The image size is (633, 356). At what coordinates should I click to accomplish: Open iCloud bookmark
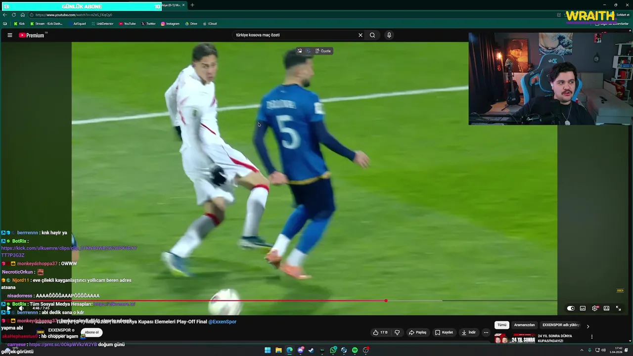210,24
